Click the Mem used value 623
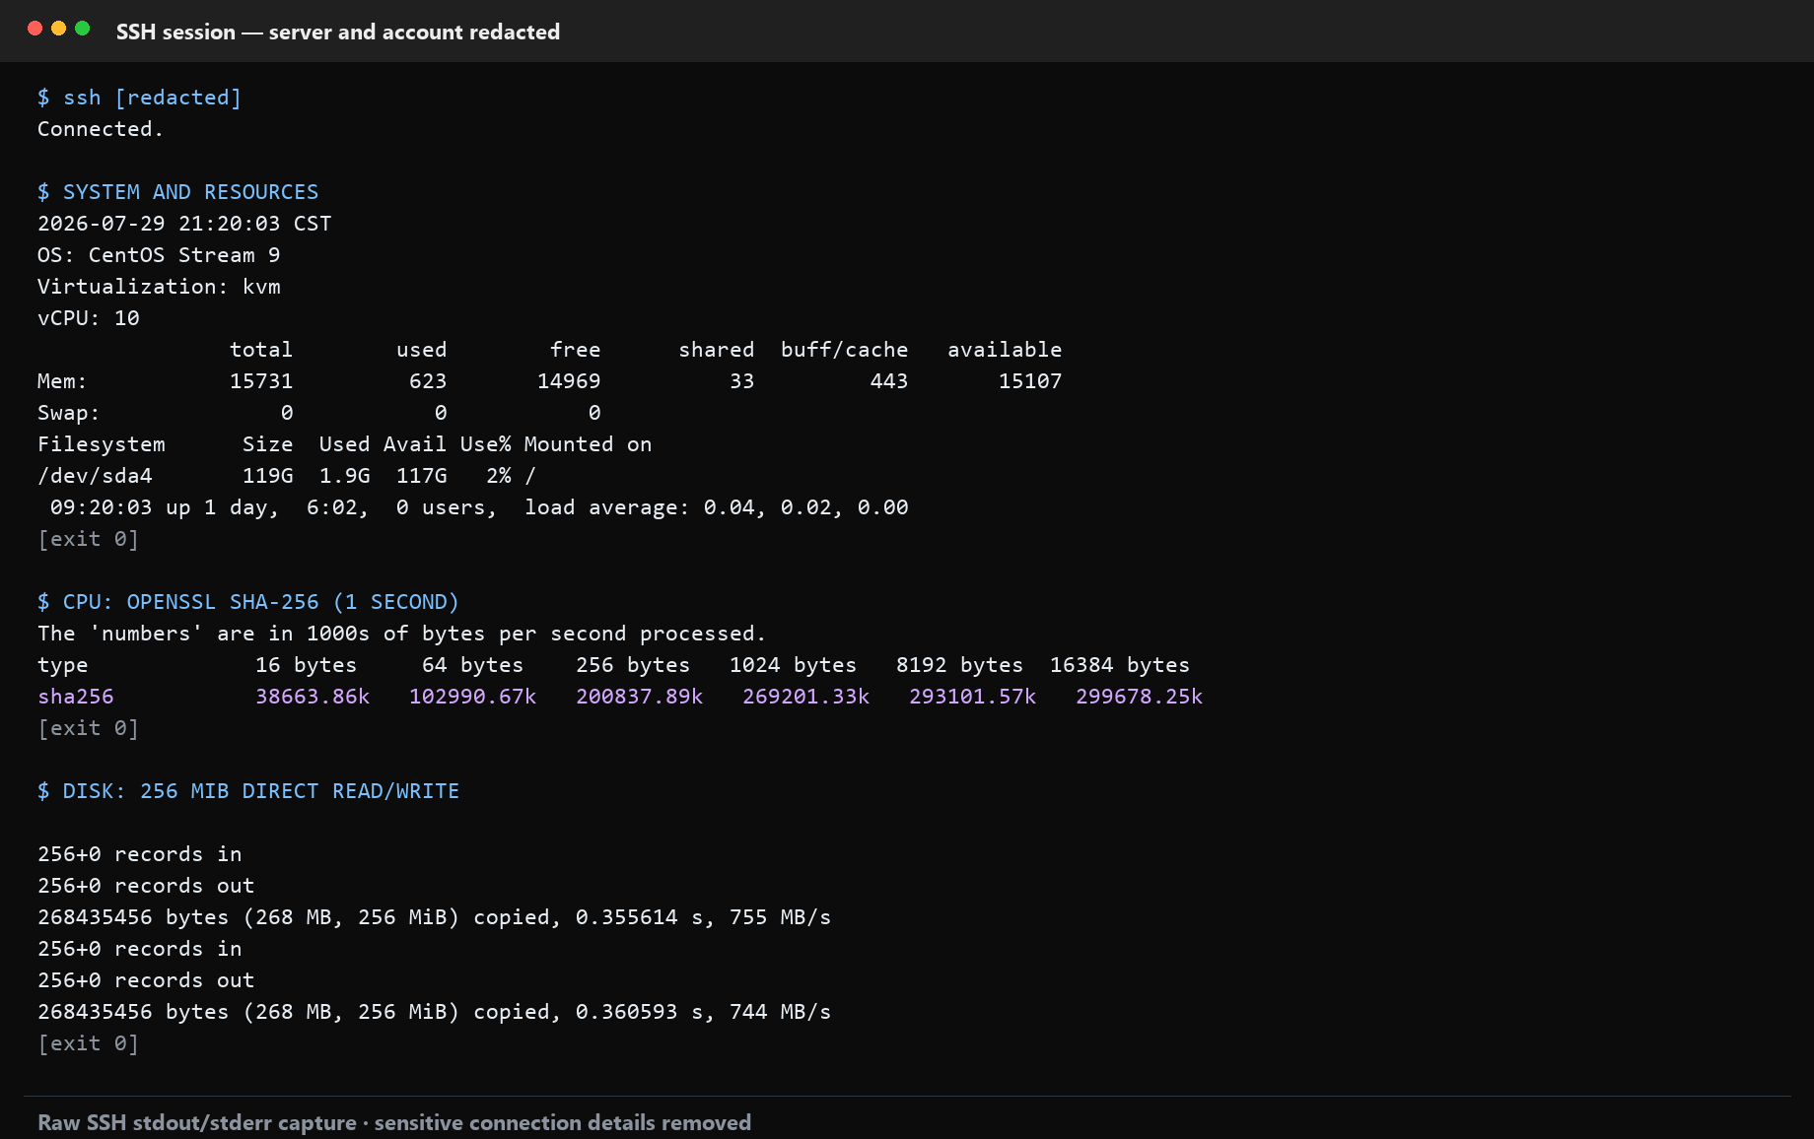The image size is (1814, 1139). tap(428, 381)
